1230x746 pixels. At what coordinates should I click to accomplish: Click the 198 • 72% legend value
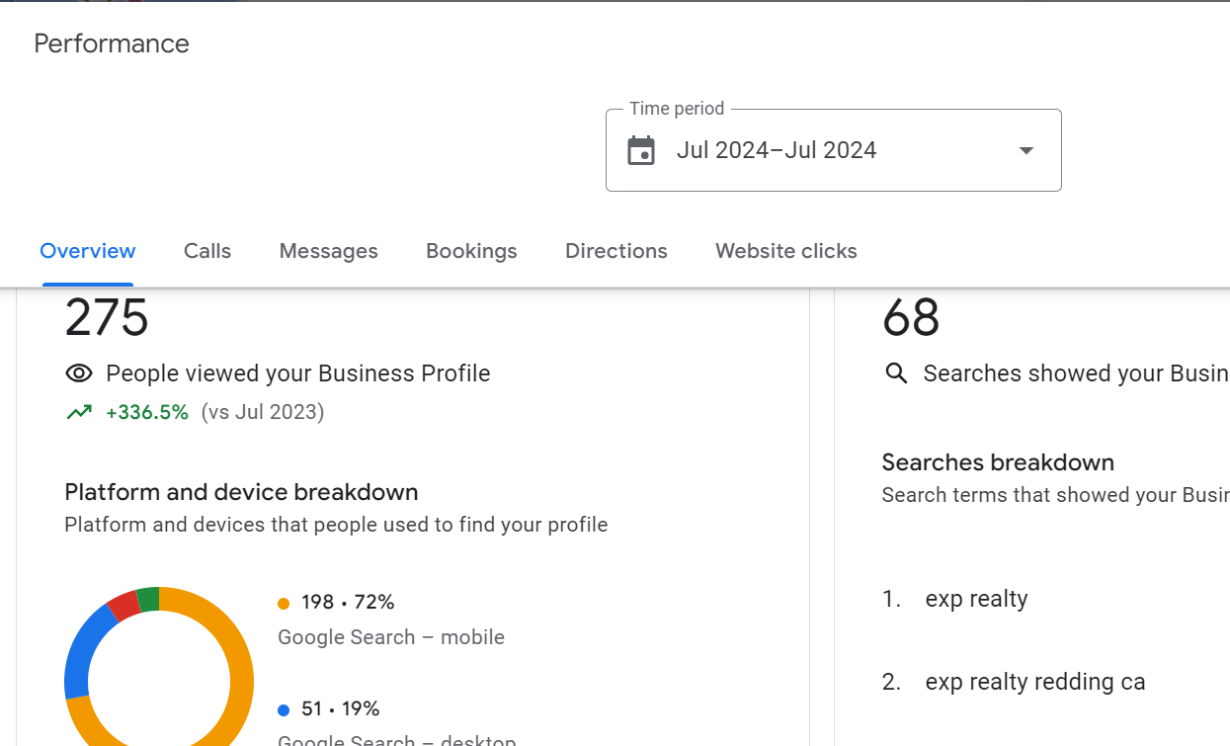[x=348, y=602]
